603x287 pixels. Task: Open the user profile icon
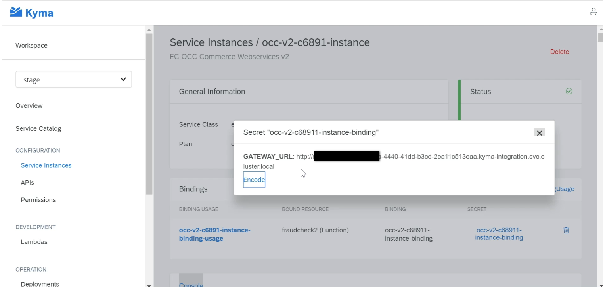(593, 12)
